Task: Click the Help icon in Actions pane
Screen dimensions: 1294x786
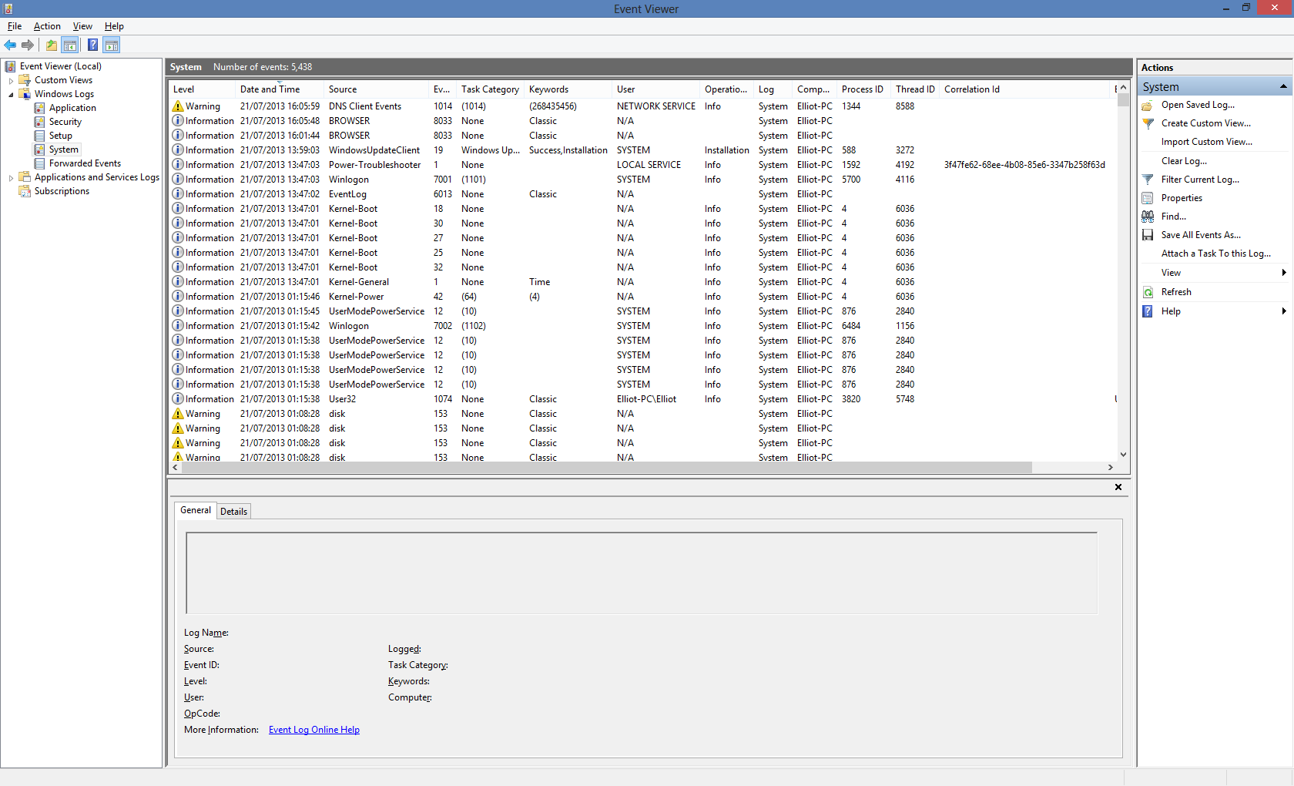Action: 1148,311
